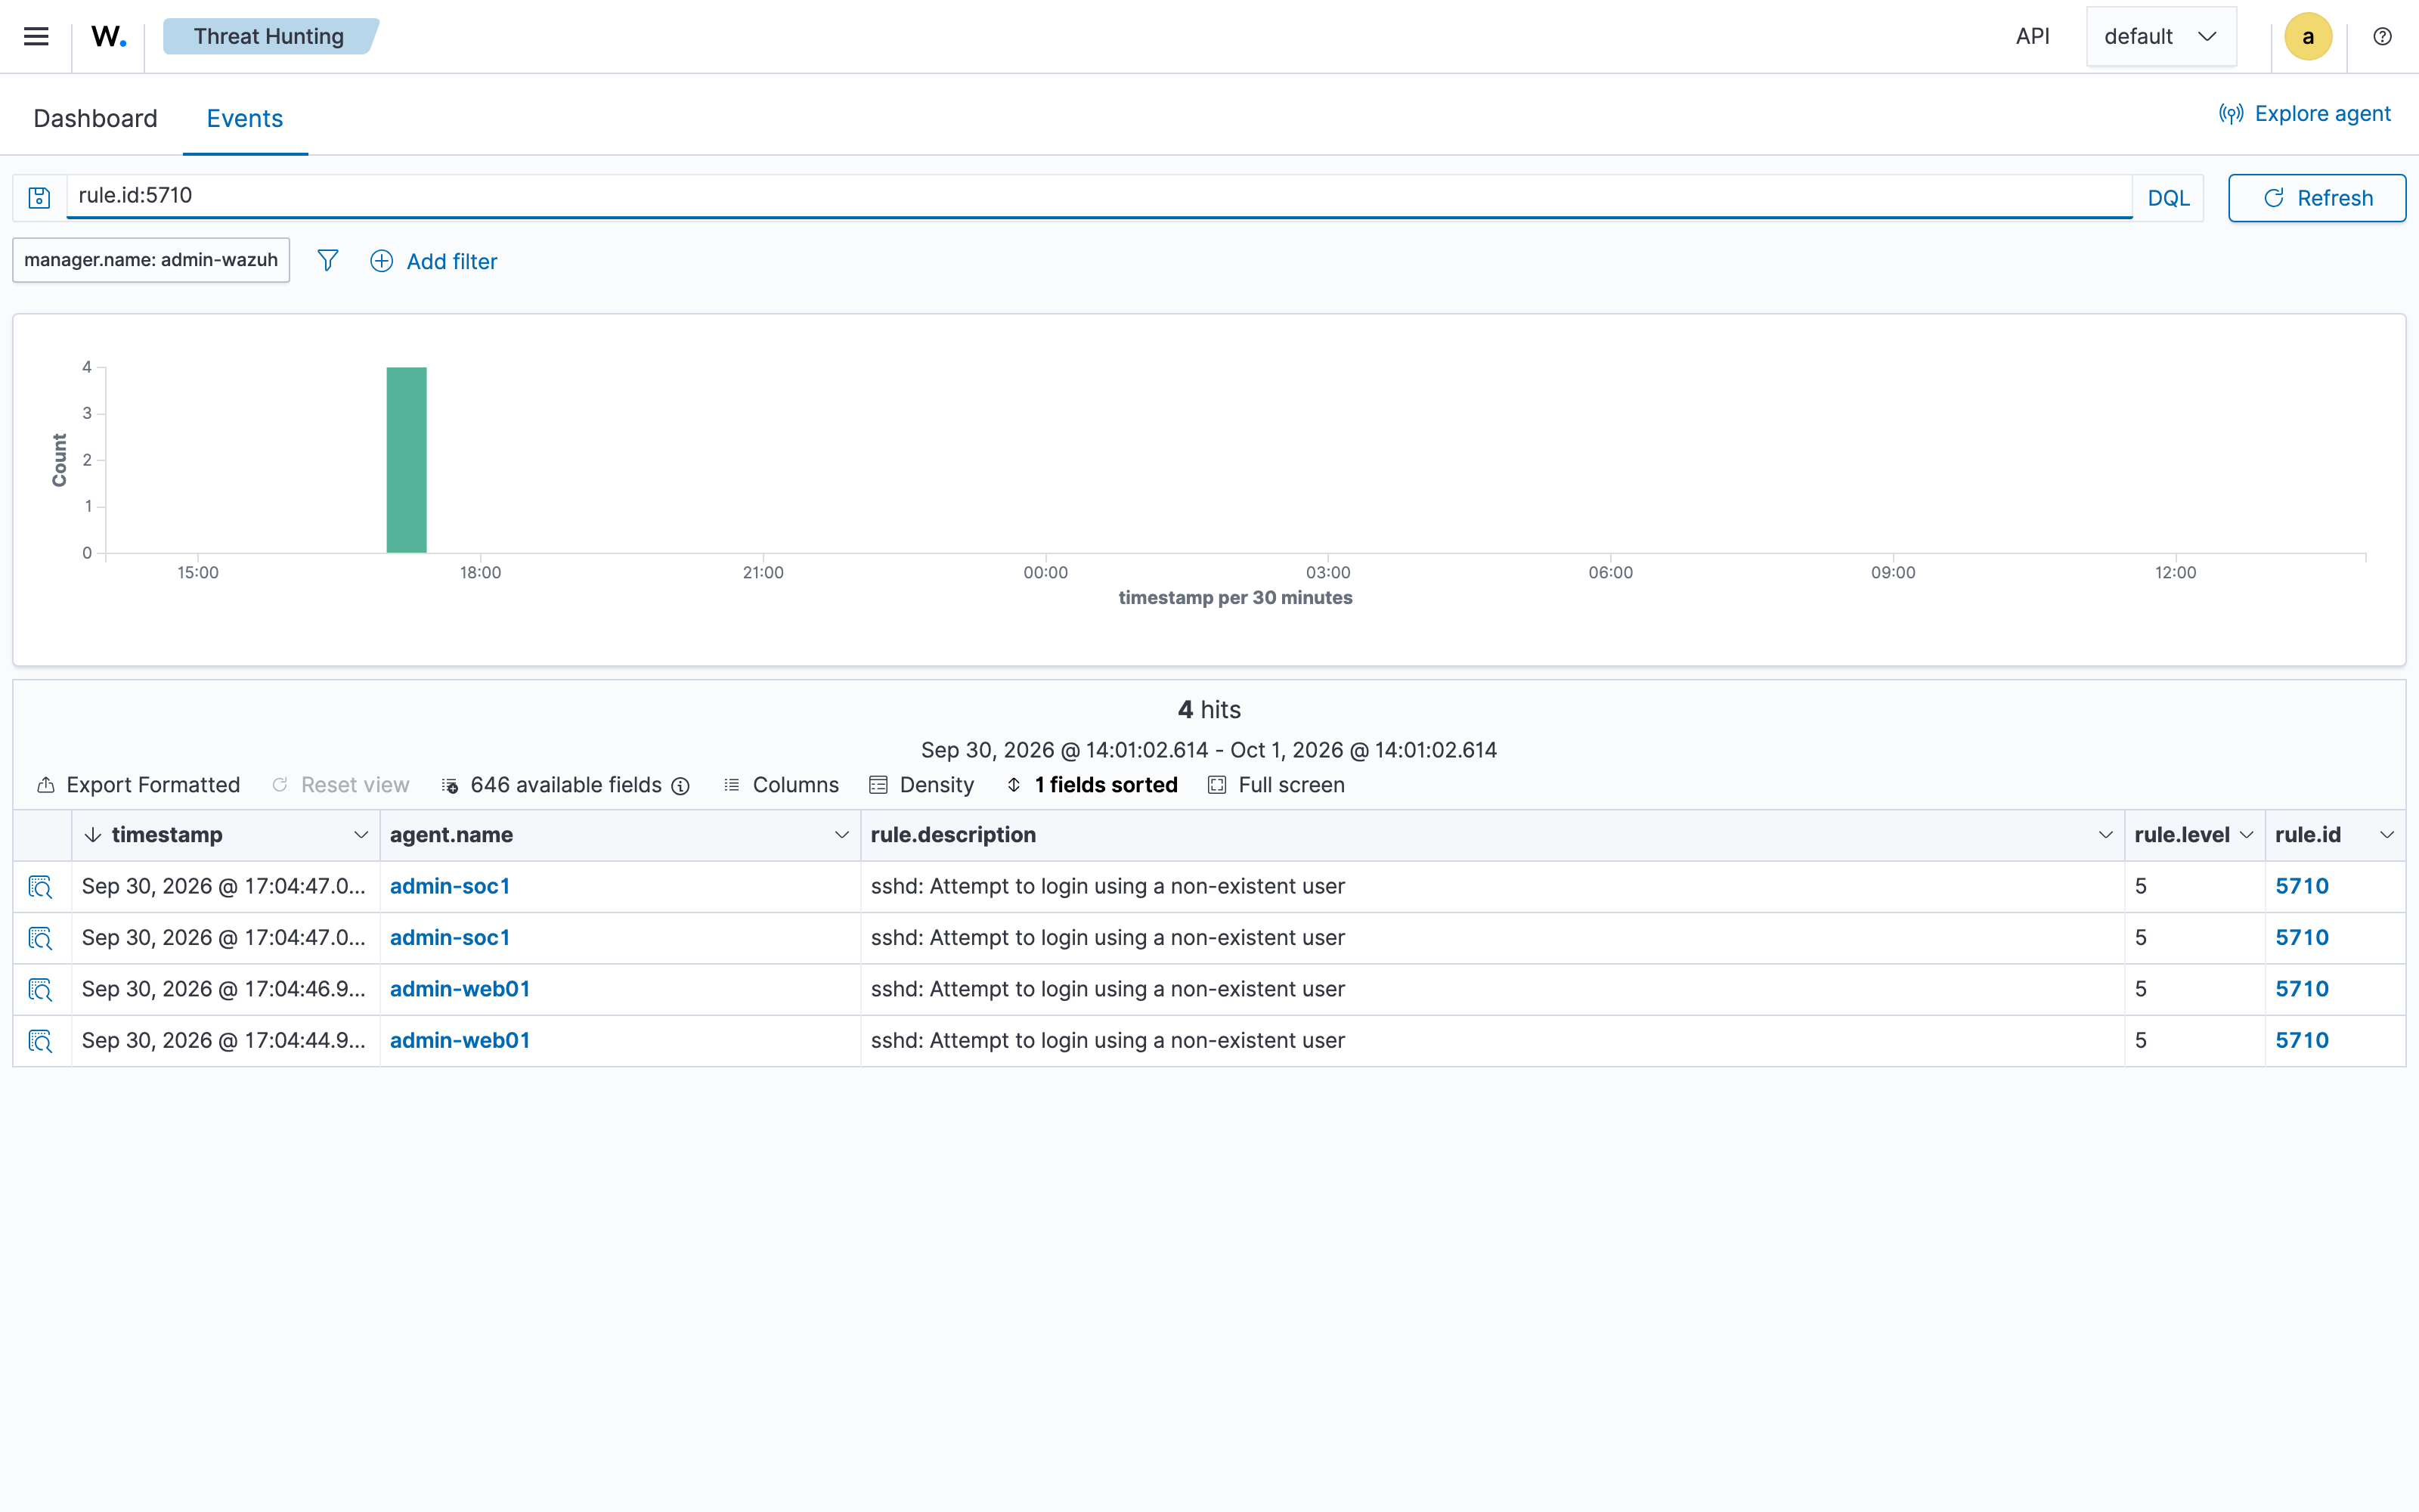The height and width of the screenshot is (1512, 2419).
Task: Click Add filter
Action: (434, 261)
